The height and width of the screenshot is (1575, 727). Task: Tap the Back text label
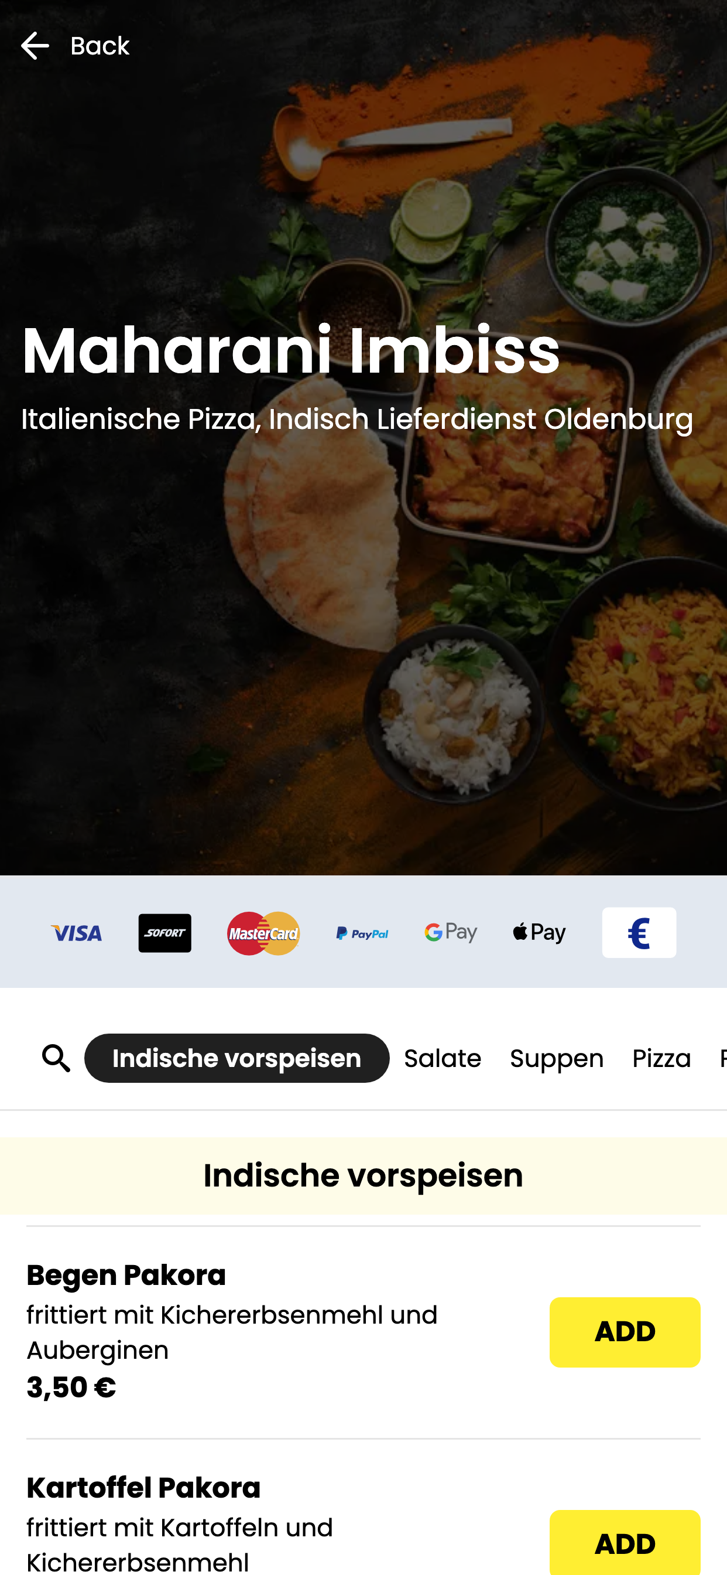tap(100, 46)
